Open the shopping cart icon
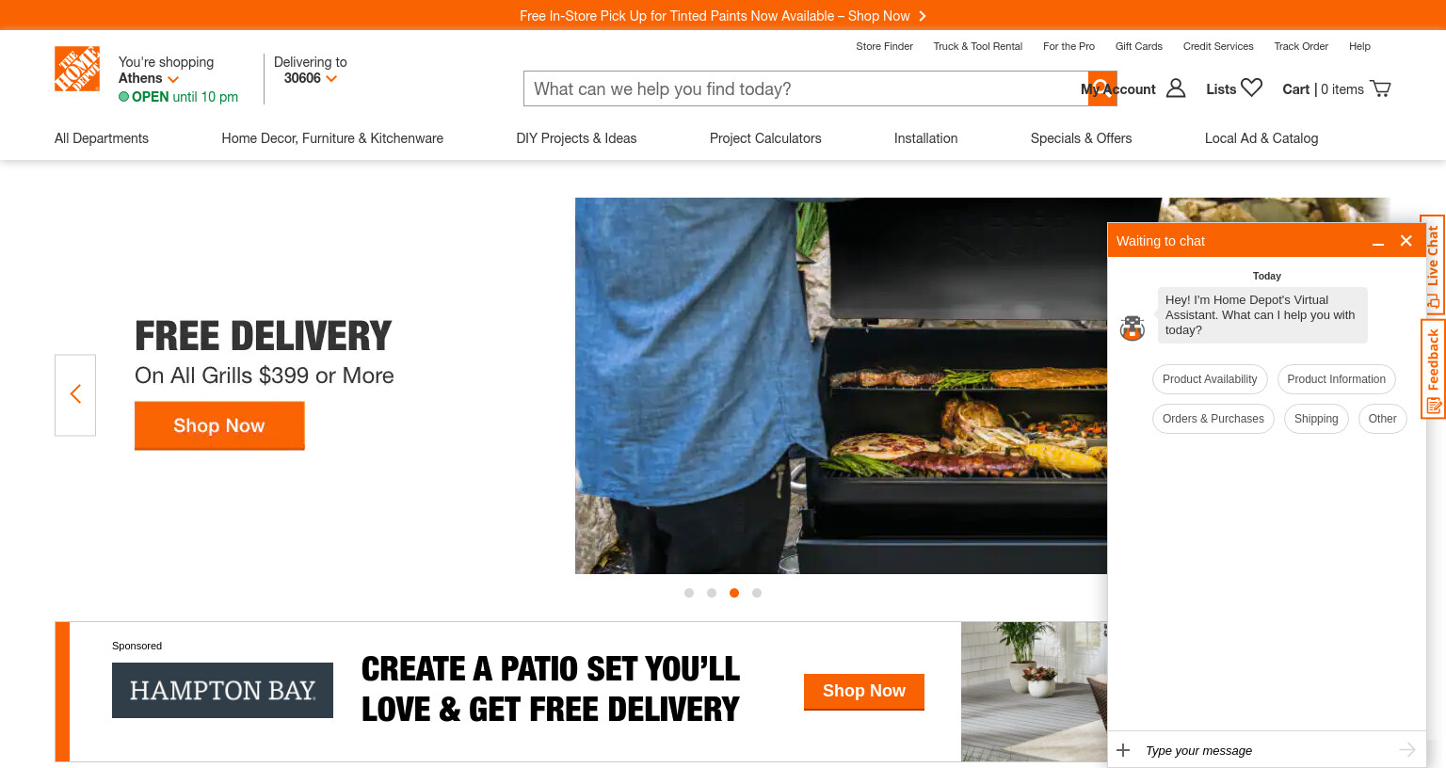 pyautogui.click(x=1380, y=88)
